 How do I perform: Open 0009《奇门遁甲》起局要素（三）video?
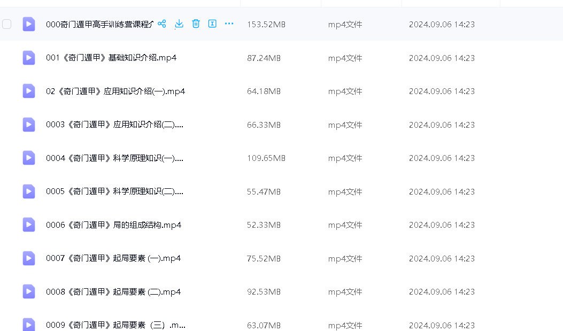click(115, 325)
